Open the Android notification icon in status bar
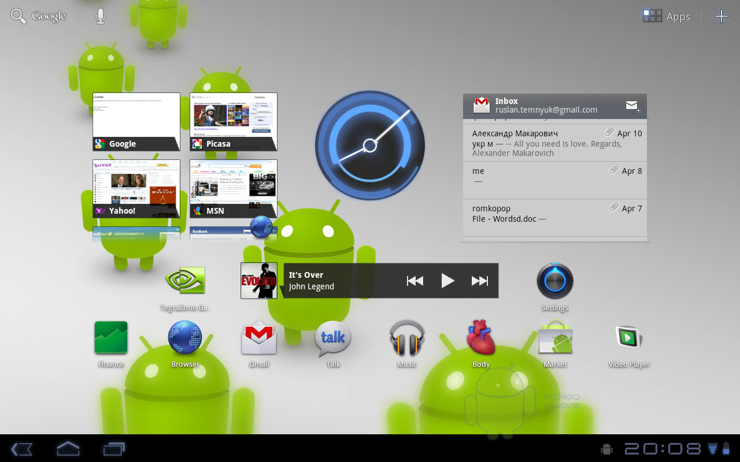740x462 pixels. tap(606, 449)
